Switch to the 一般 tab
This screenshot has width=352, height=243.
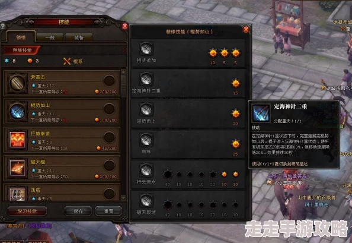click(x=50, y=37)
